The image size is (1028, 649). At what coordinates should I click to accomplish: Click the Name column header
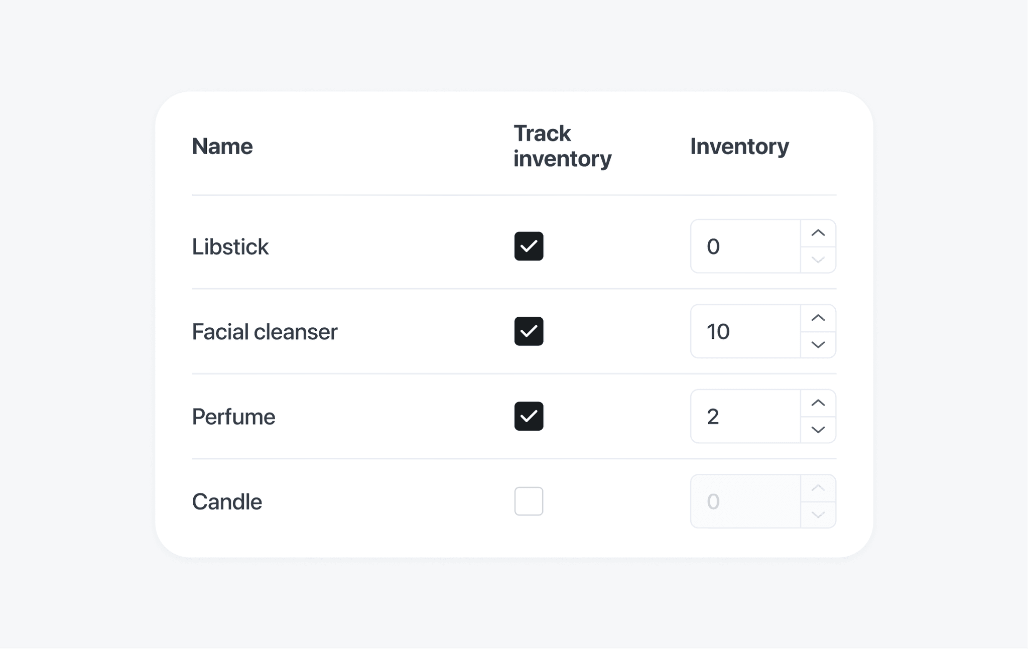222,146
